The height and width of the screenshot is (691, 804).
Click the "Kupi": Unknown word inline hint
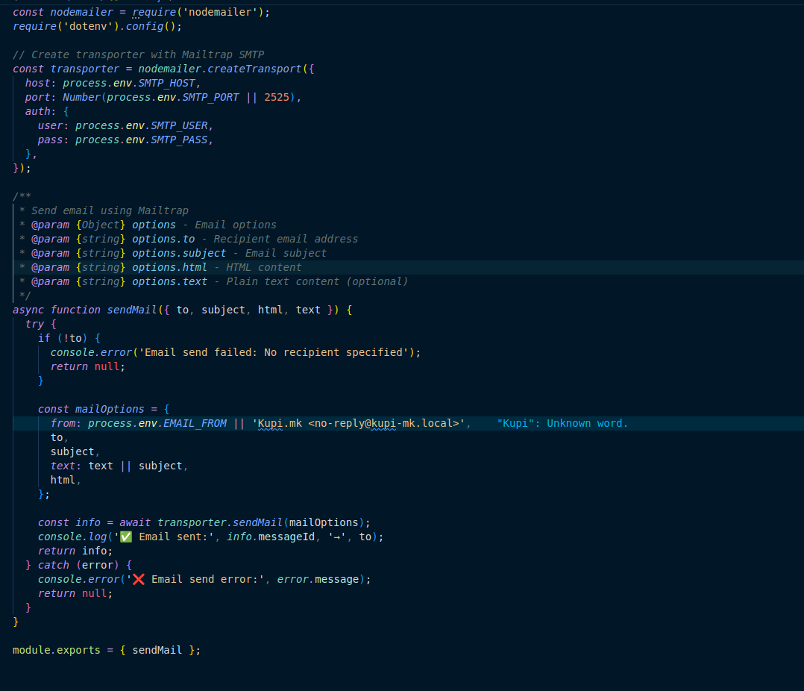pyautogui.click(x=562, y=423)
